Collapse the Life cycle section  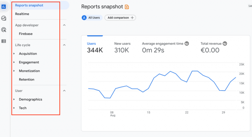[x=64, y=45]
